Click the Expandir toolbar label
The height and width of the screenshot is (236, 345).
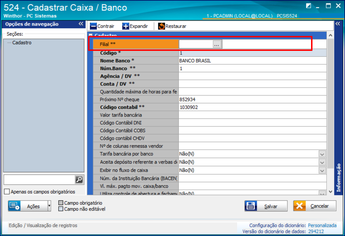click(x=139, y=26)
